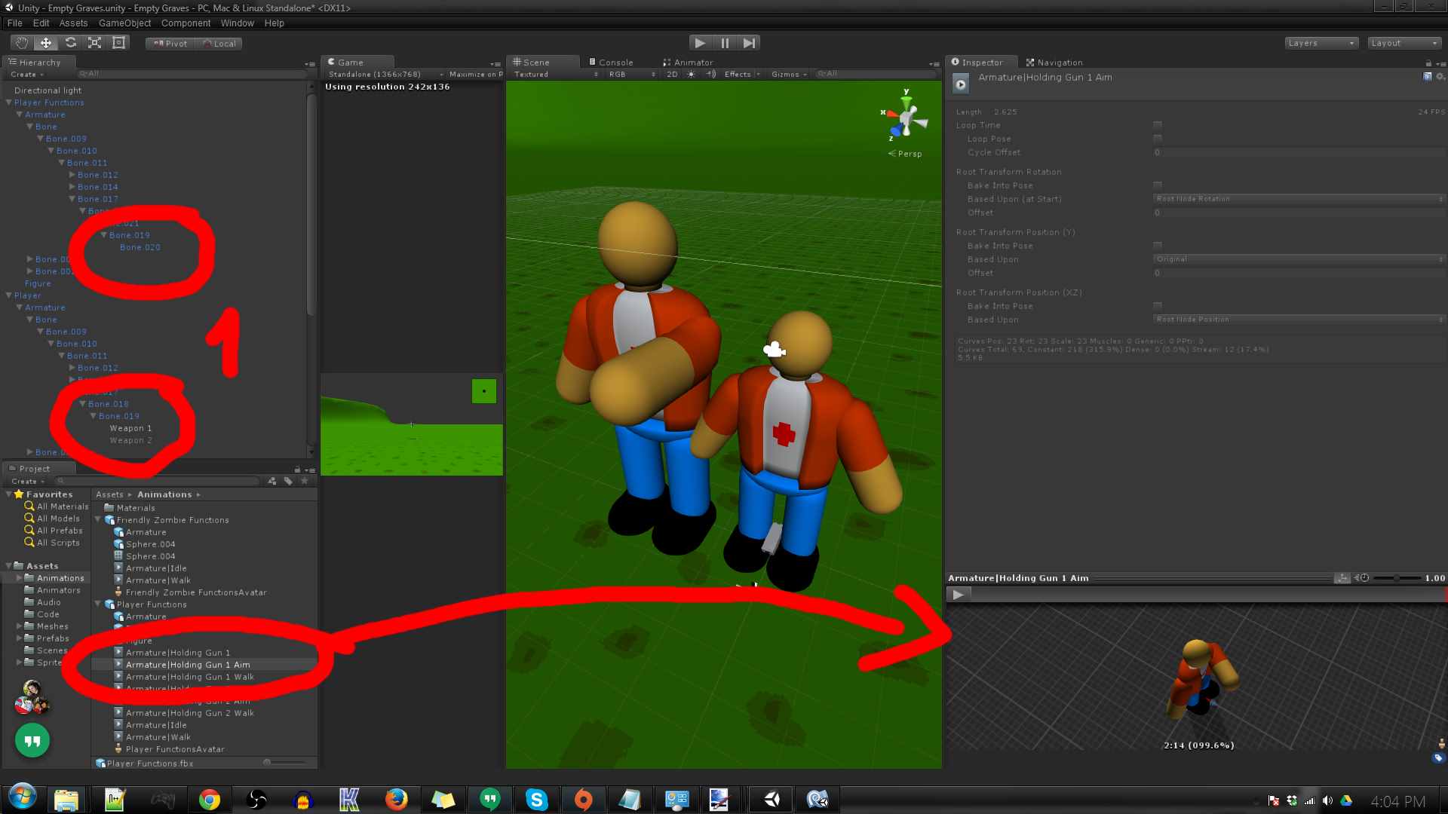Screen dimensions: 1448x814
Task: Open Skype from the taskbar
Action: pyautogui.click(x=536, y=800)
